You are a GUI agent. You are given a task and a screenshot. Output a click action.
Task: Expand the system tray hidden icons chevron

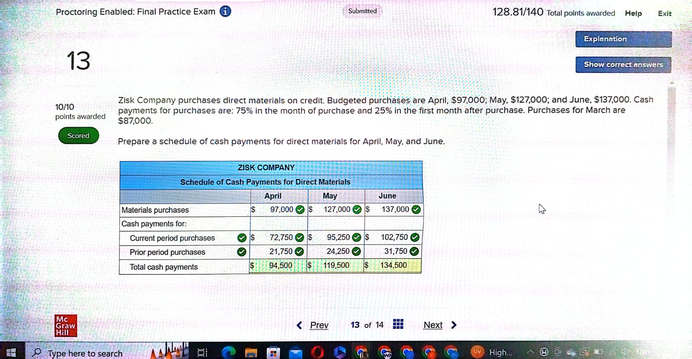530,352
